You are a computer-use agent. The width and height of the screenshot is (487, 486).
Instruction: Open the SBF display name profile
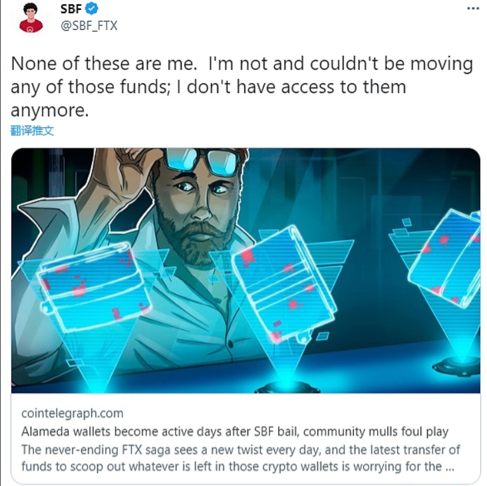(71, 9)
